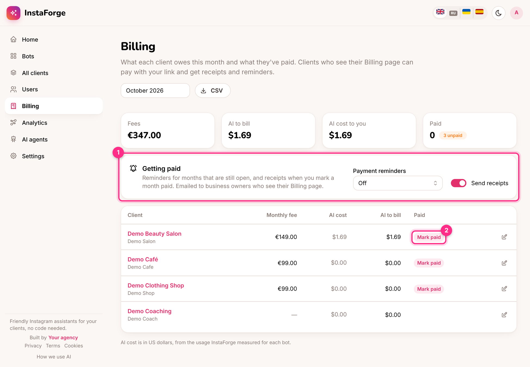Open the October 2026 month picker
530x367 pixels.
point(155,91)
